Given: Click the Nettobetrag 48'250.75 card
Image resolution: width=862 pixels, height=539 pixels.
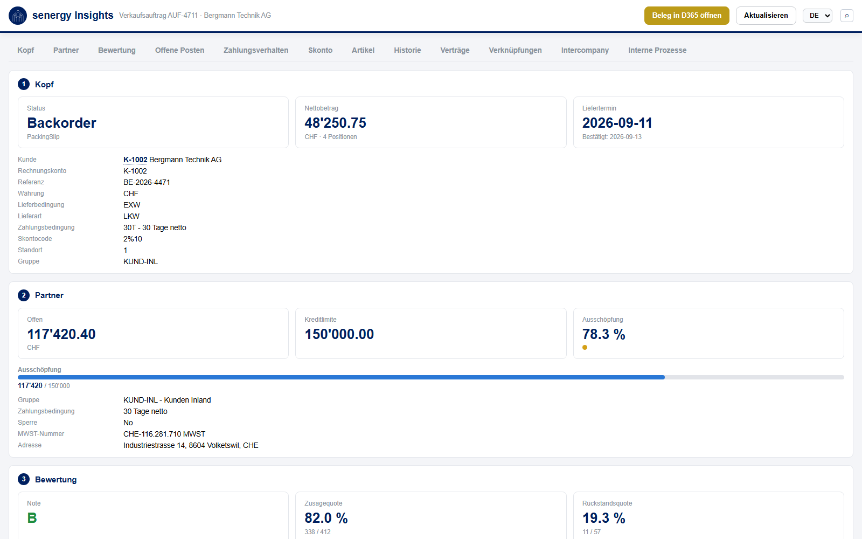Looking at the screenshot, I should (431, 122).
